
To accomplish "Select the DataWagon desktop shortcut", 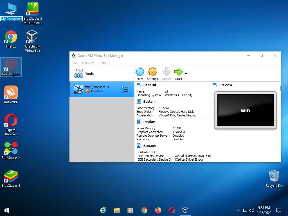I will click(x=11, y=67).
